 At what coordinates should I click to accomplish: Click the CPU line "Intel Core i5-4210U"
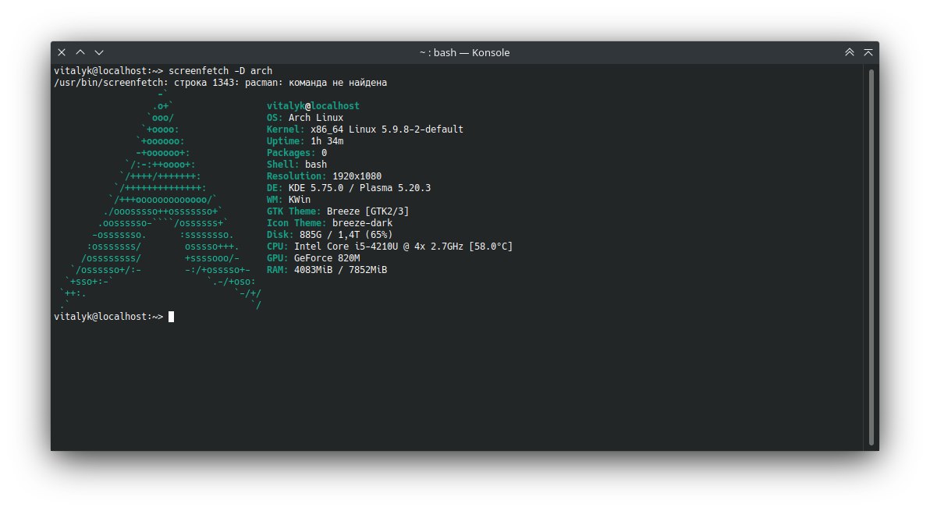click(389, 247)
